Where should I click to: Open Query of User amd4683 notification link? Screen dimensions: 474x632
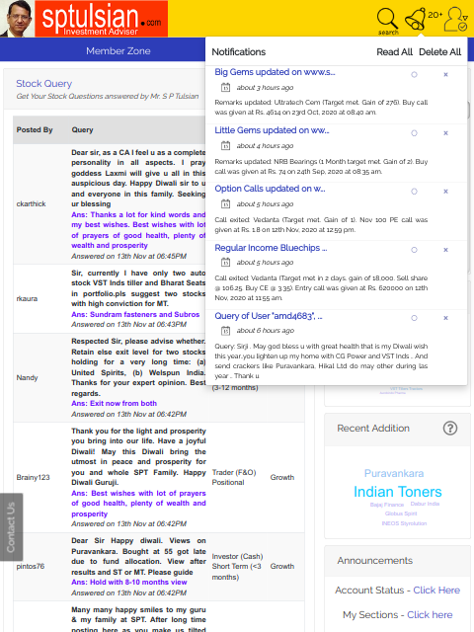pyautogui.click(x=268, y=316)
